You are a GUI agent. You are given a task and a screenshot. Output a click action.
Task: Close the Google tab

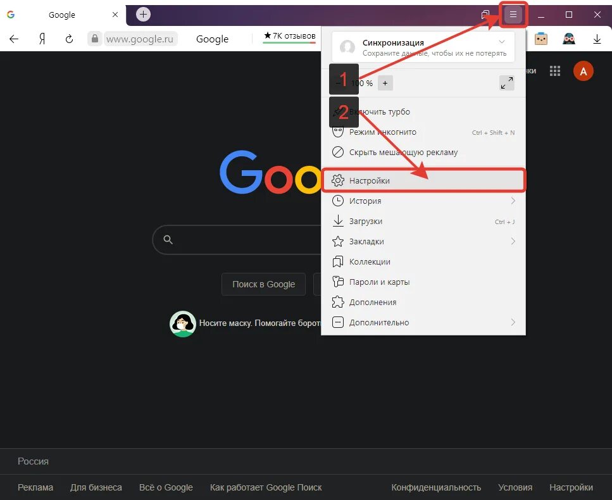[115, 15]
